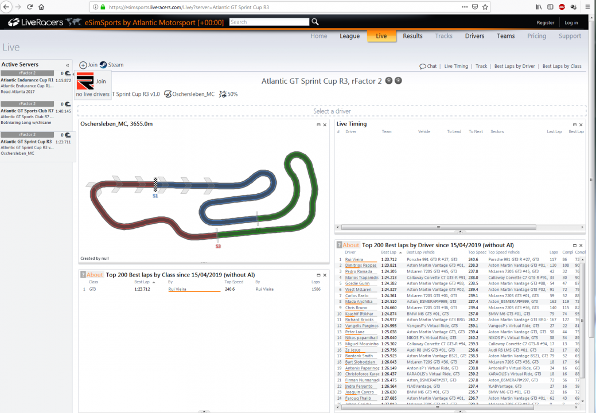Open Chat via speech bubble icon
The image size is (596, 413).
tap(423, 67)
